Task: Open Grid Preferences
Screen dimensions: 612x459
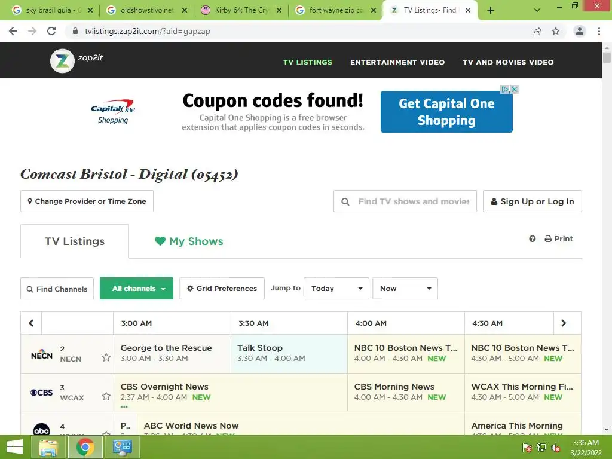Action: click(222, 289)
